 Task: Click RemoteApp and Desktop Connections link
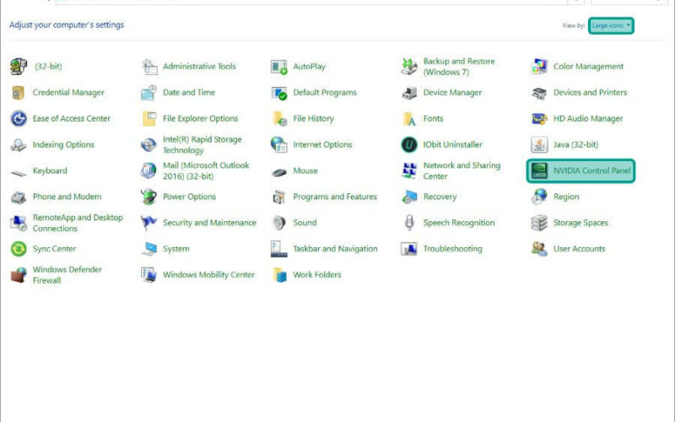point(78,223)
